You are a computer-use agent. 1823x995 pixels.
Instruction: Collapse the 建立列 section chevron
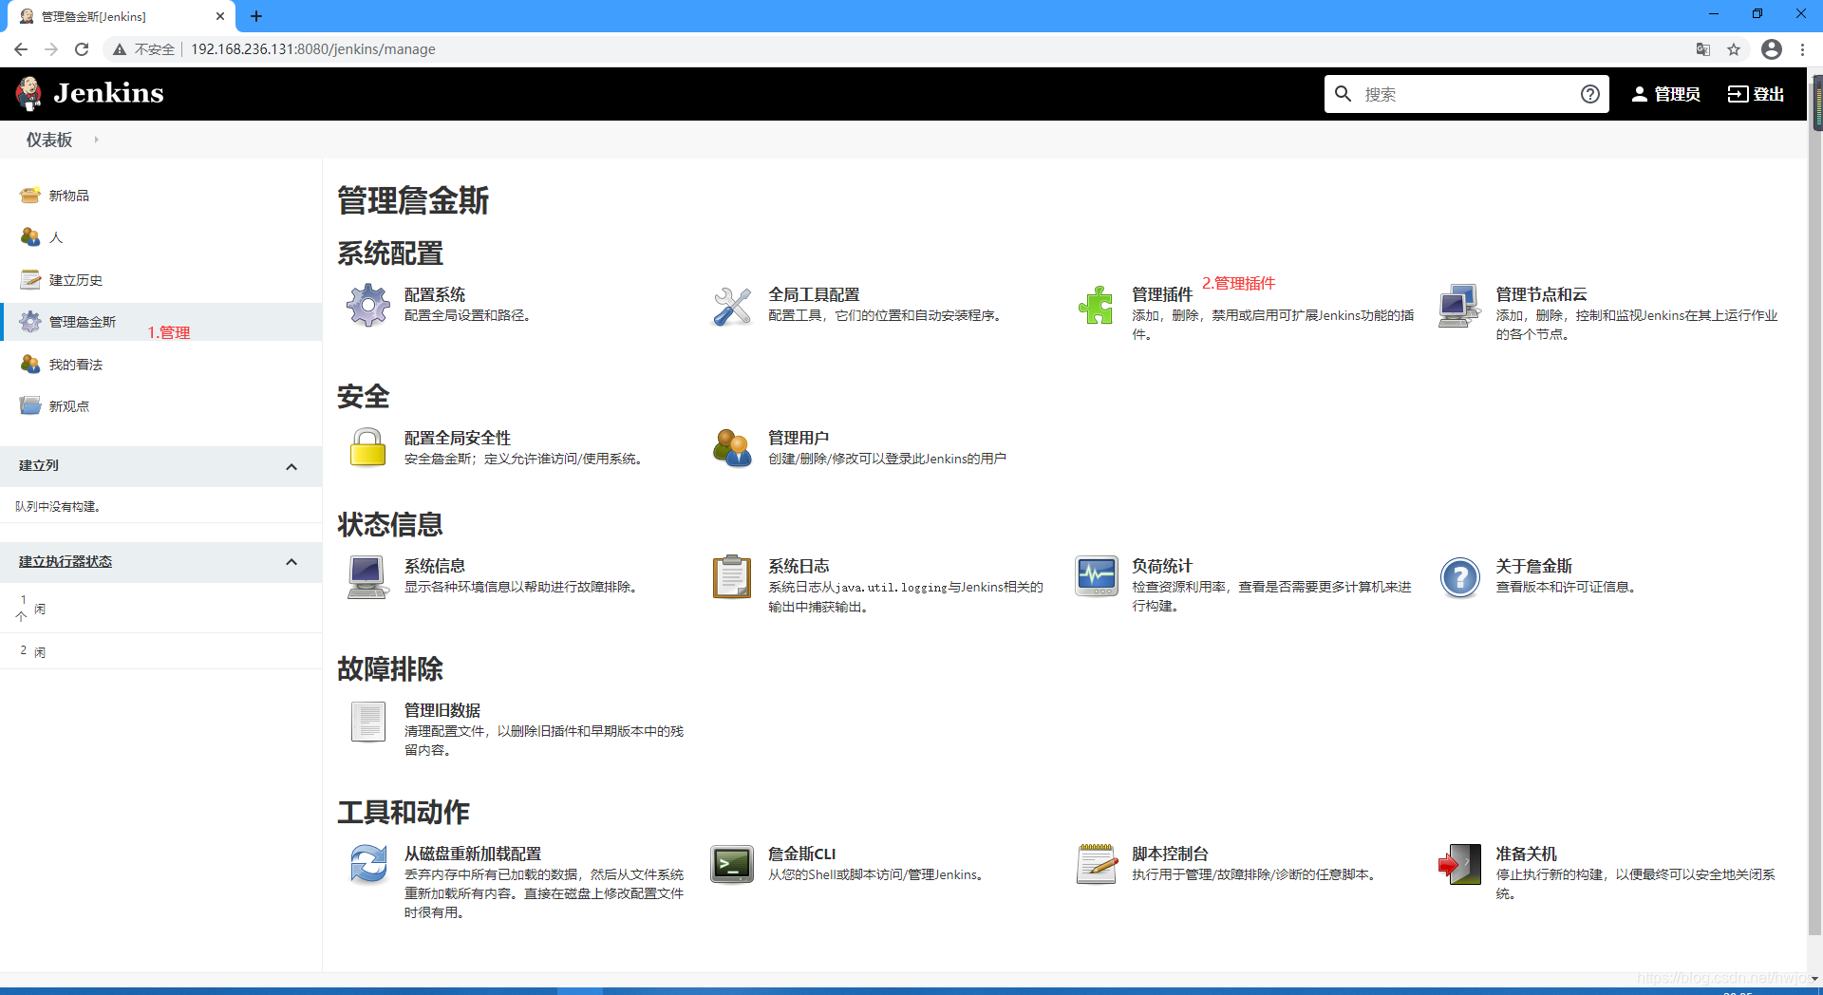[291, 467]
